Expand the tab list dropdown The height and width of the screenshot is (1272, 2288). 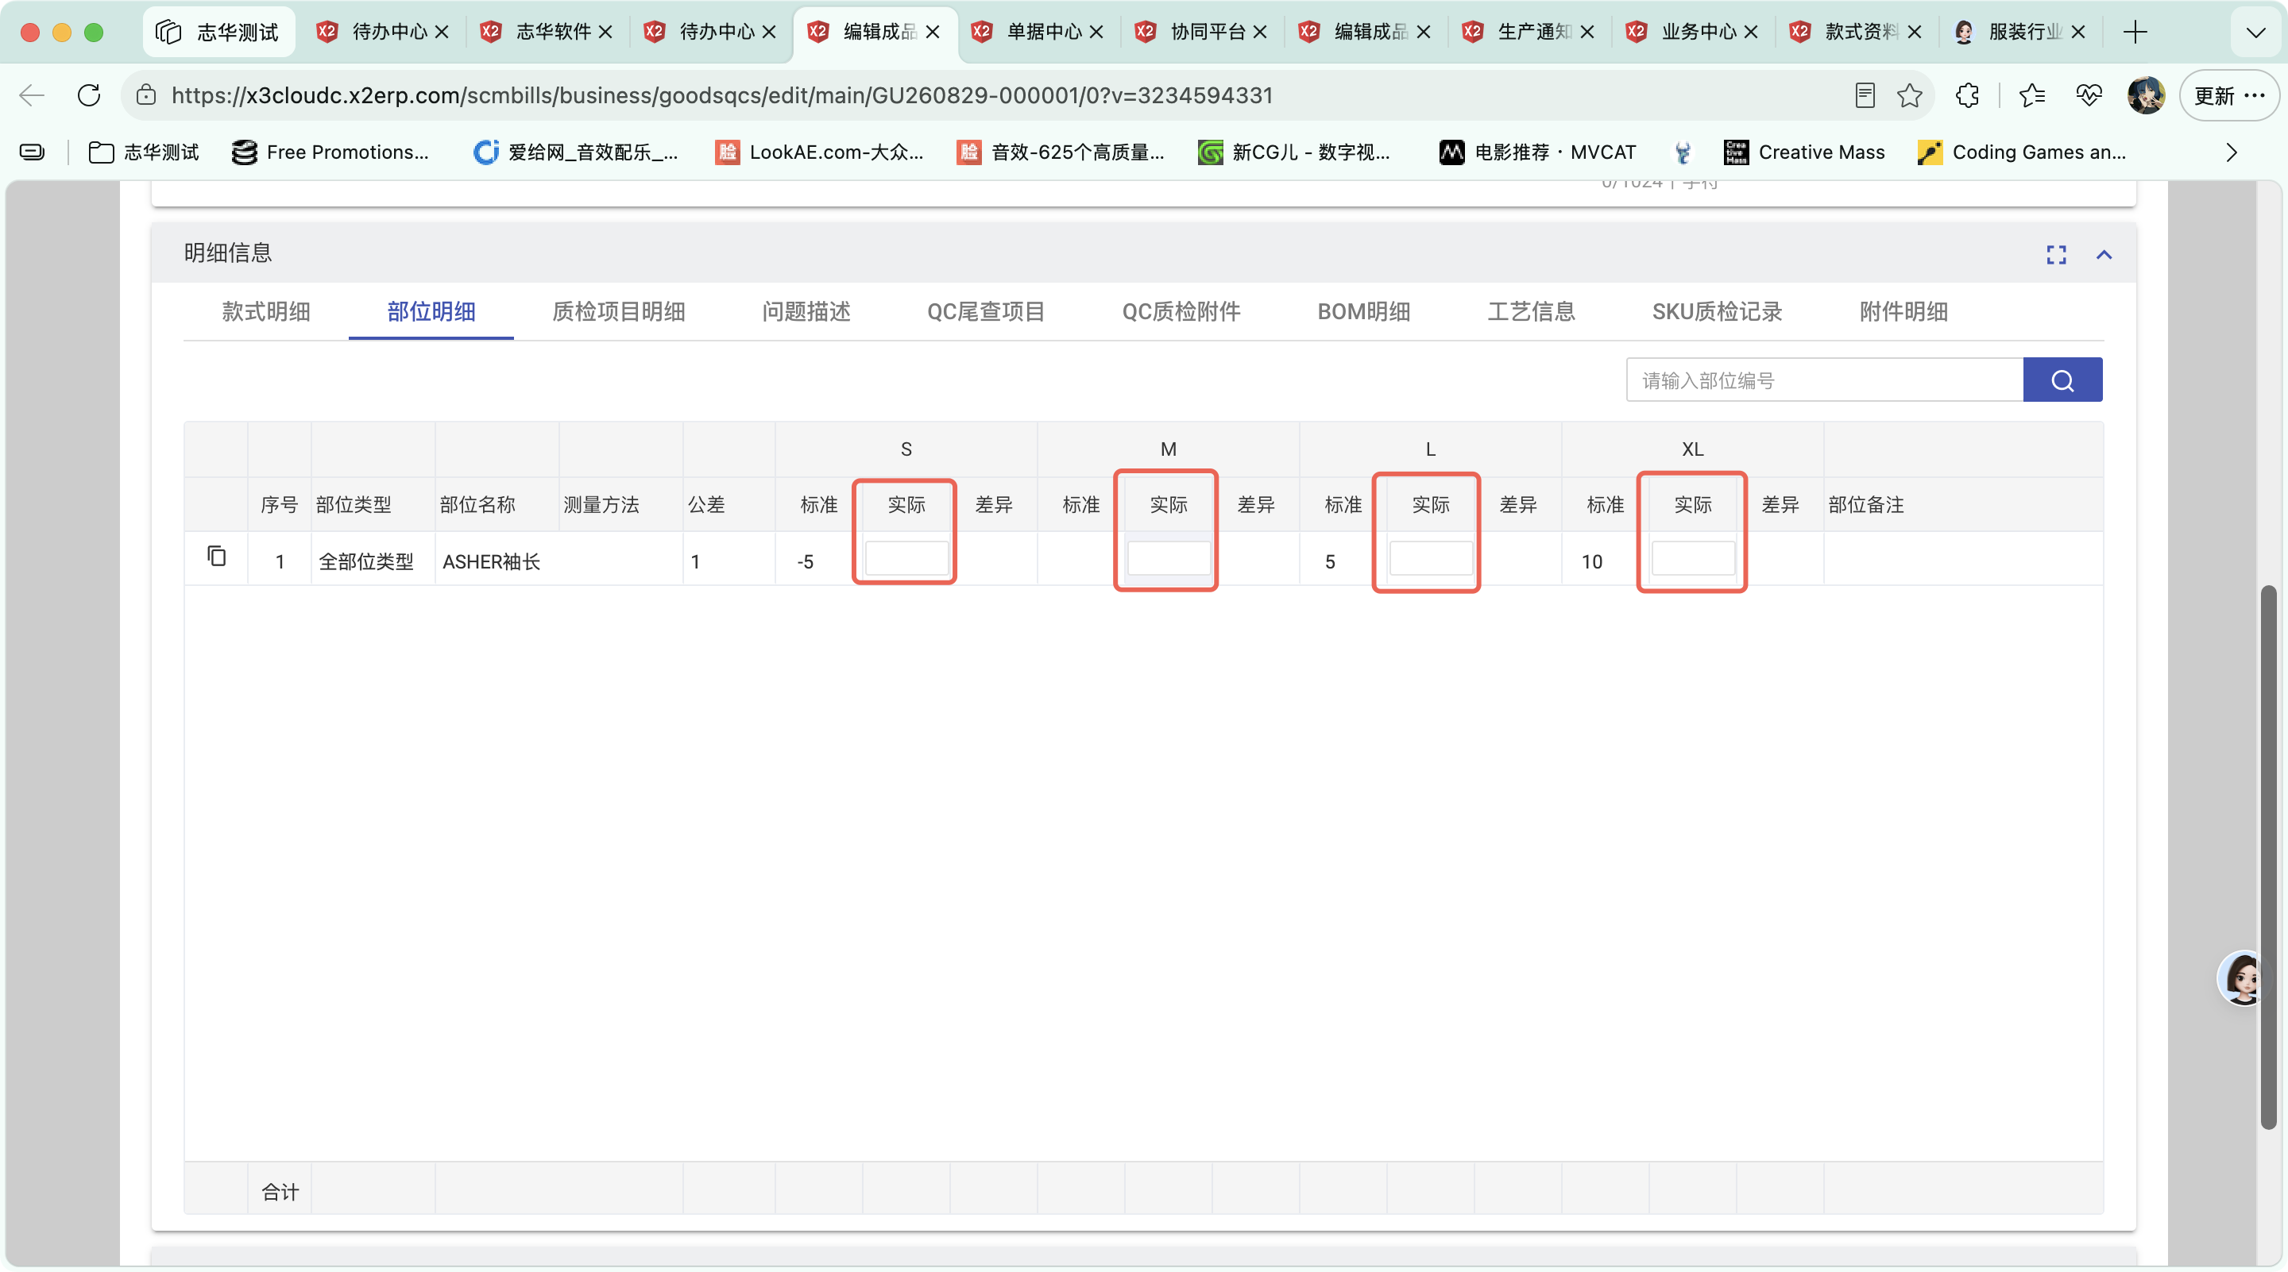[2255, 33]
